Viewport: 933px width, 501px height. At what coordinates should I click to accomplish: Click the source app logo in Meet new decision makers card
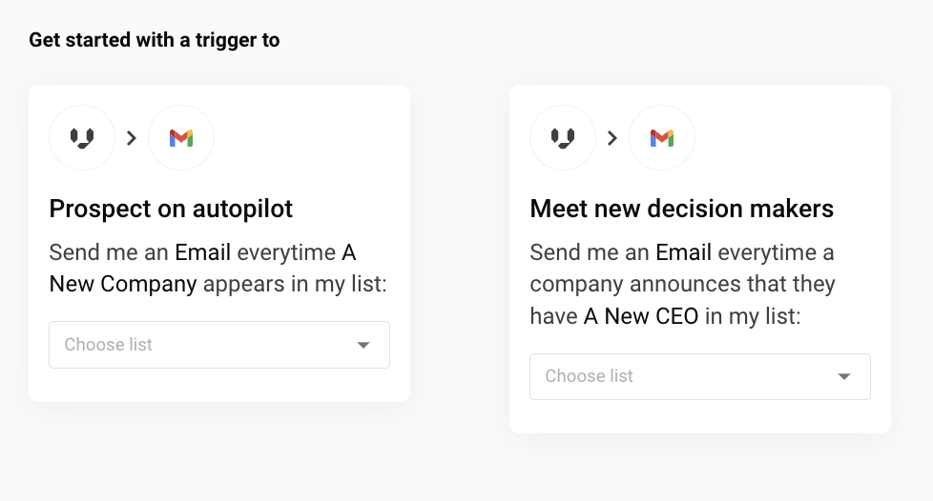click(563, 138)
